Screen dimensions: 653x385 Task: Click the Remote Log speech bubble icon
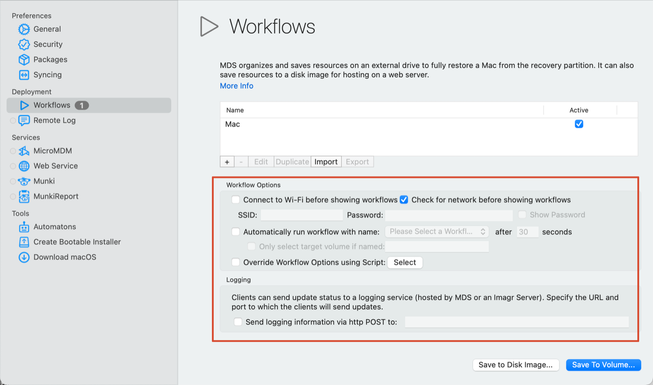24,120
